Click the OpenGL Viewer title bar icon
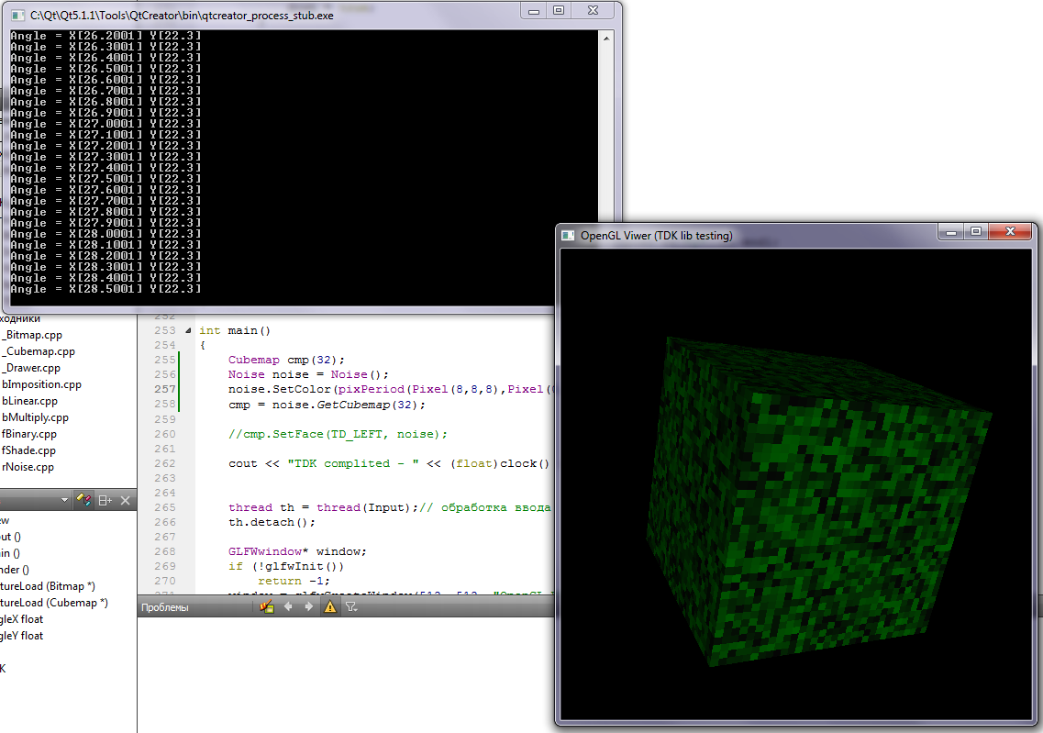Viewport: 1043px width, 733px height. coord(568,236)
